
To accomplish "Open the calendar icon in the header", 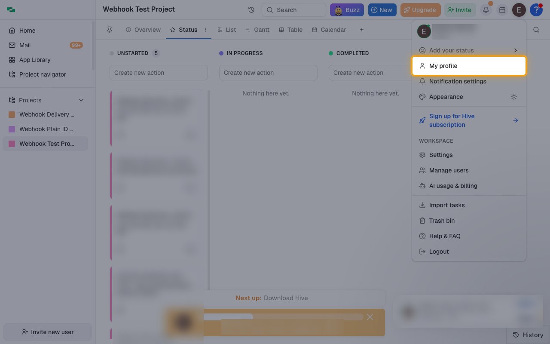I will pyautogui.click(x=502, y=10).
